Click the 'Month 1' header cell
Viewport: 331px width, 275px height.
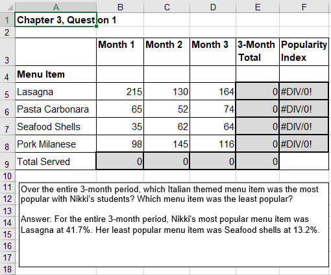click(x=120, y=52)
